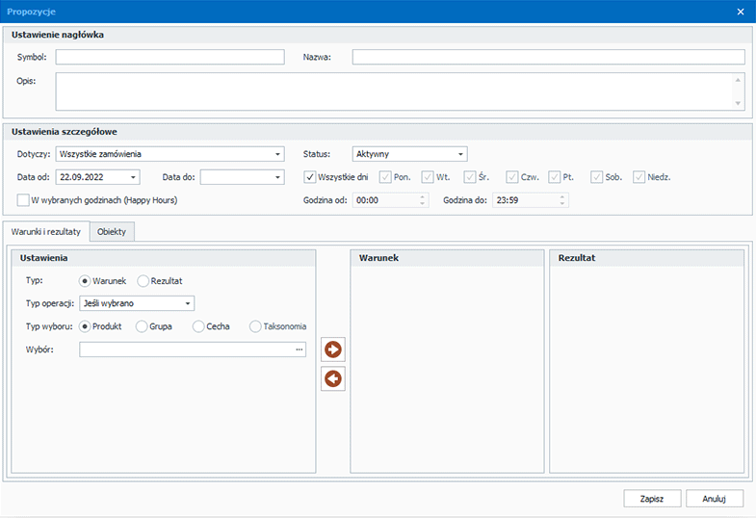The image size is (756, 518).
Task: Switch to the Obiekty tab
Action: click(x=113, y=232)
